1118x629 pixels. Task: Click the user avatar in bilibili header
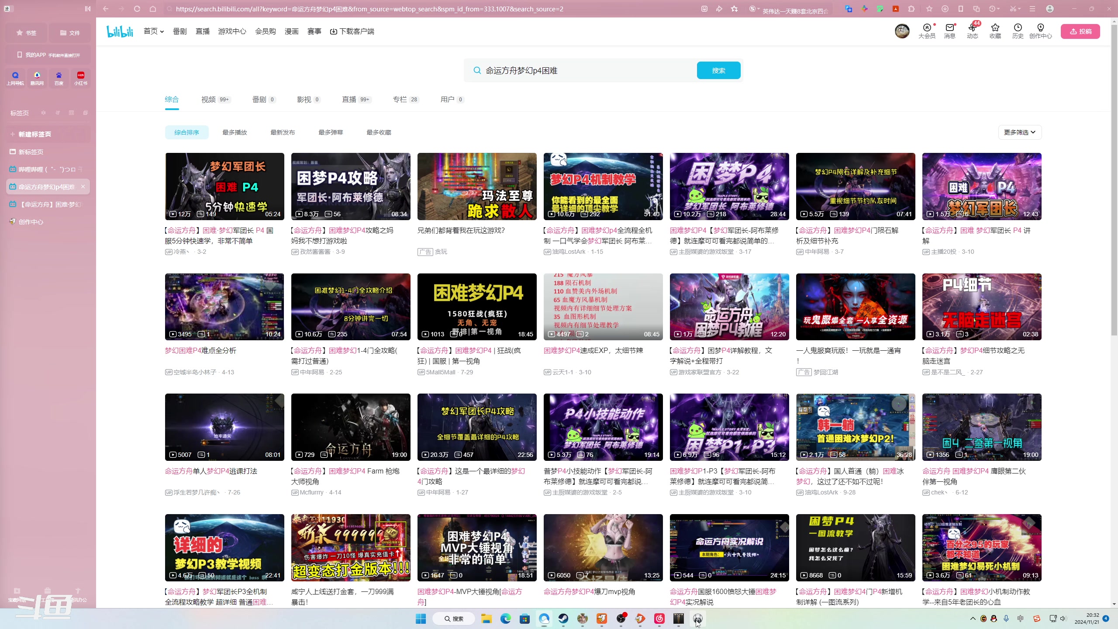pos(902,31)
